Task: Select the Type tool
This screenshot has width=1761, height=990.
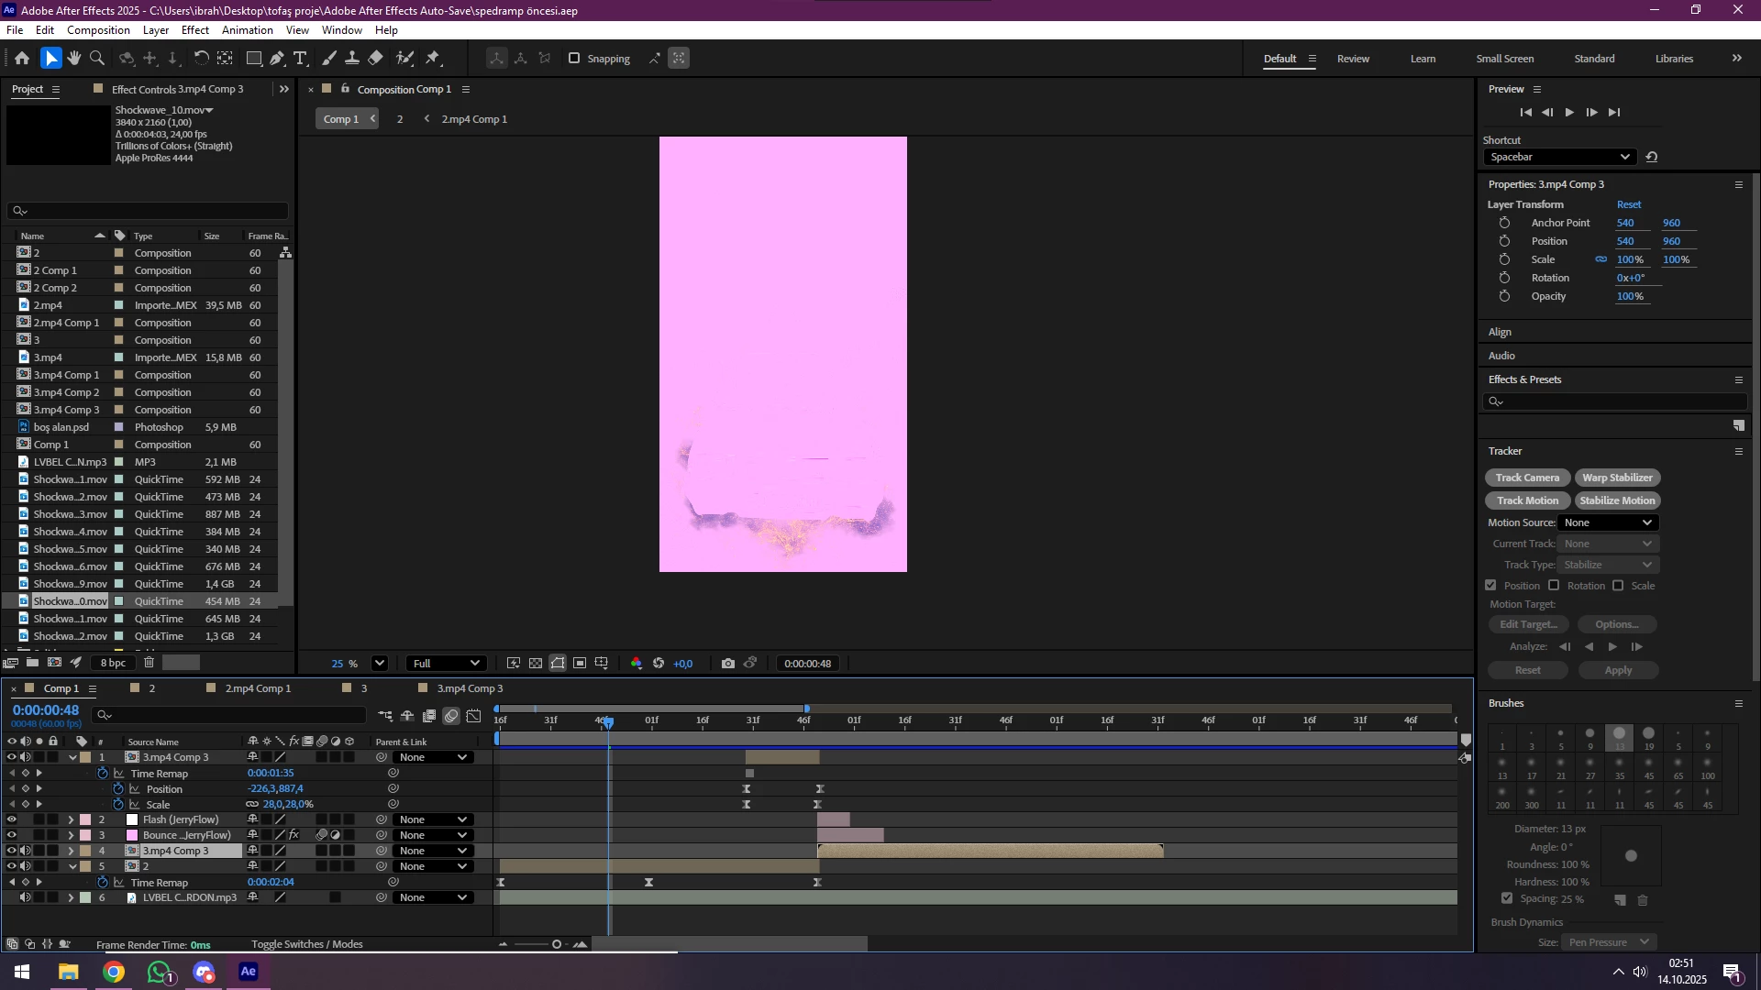Action: click(300, 58)
